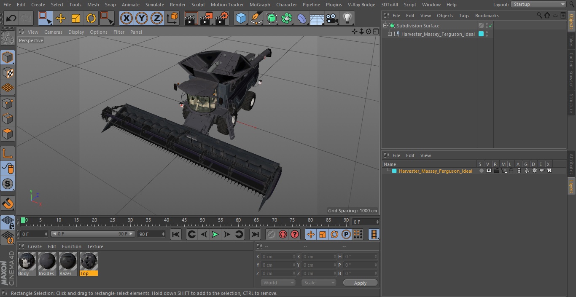Toggle Scale keyframe recording
This screenshot has width=576, height=297.
point(323,234)
